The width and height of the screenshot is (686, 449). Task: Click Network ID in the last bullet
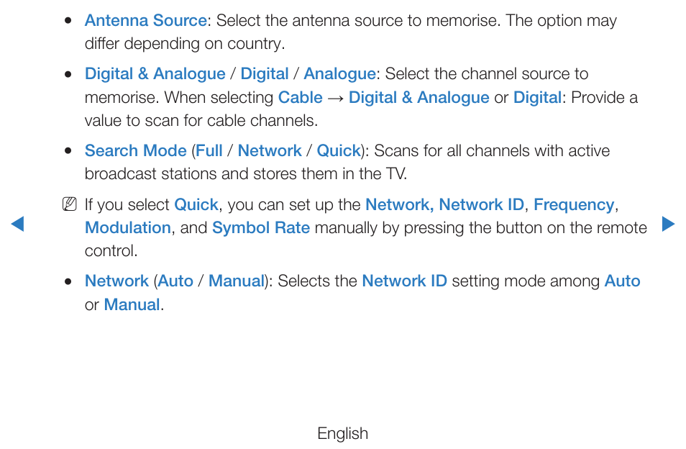(x=404, y=281)
